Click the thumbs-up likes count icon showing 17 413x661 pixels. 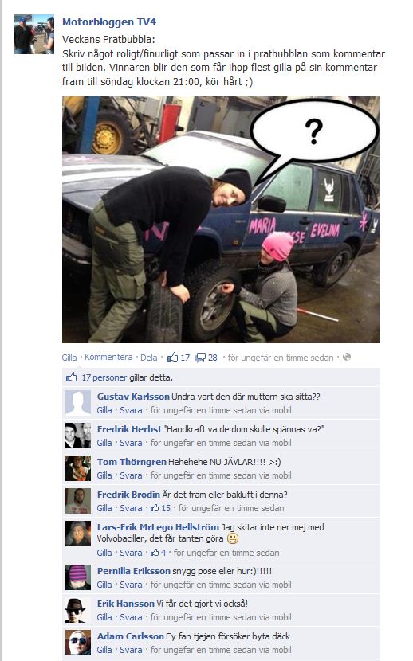pyautogui.click(x=172, y=357)
